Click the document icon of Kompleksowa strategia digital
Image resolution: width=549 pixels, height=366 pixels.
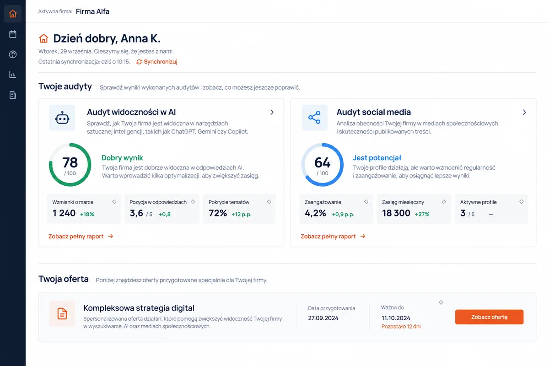pyautogui.click(x=62, y=313)
